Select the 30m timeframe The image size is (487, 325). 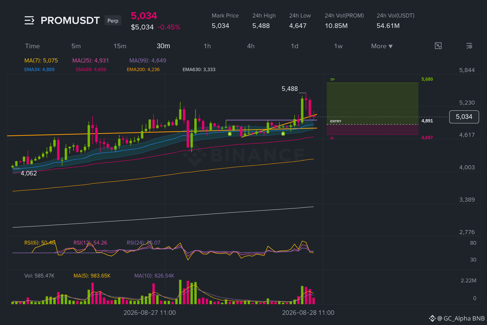click(163, 46)
